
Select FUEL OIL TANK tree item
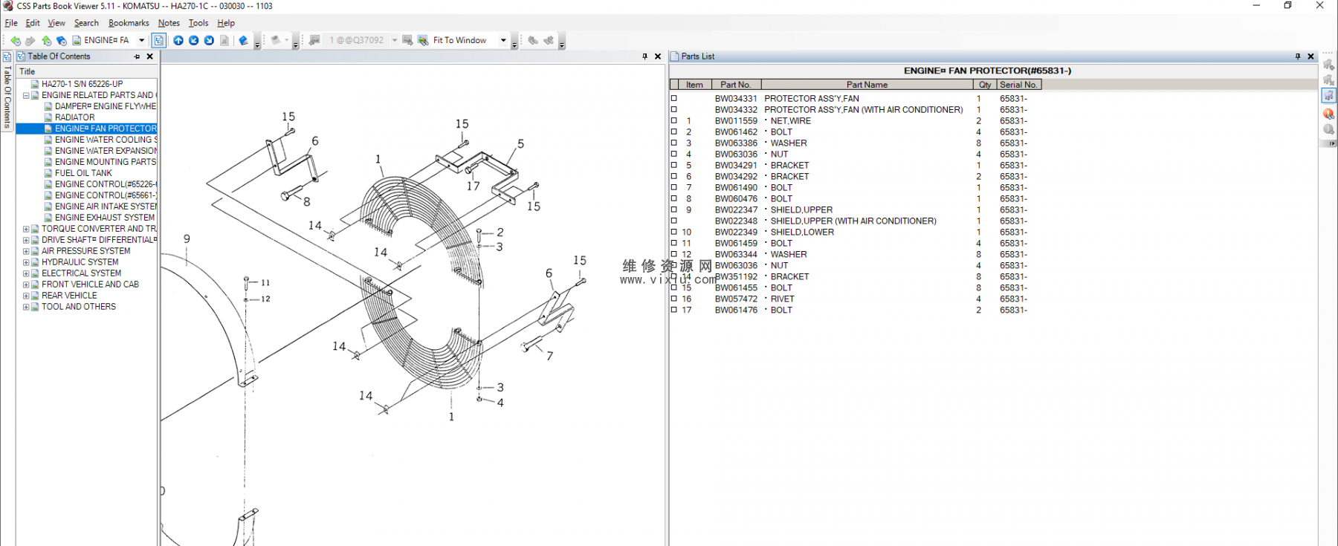(83, 173)
